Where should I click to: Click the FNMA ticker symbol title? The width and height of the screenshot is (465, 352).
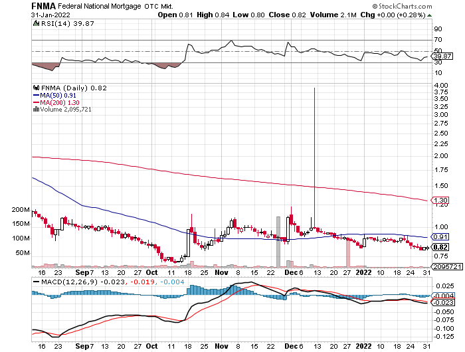coord(43,6)
